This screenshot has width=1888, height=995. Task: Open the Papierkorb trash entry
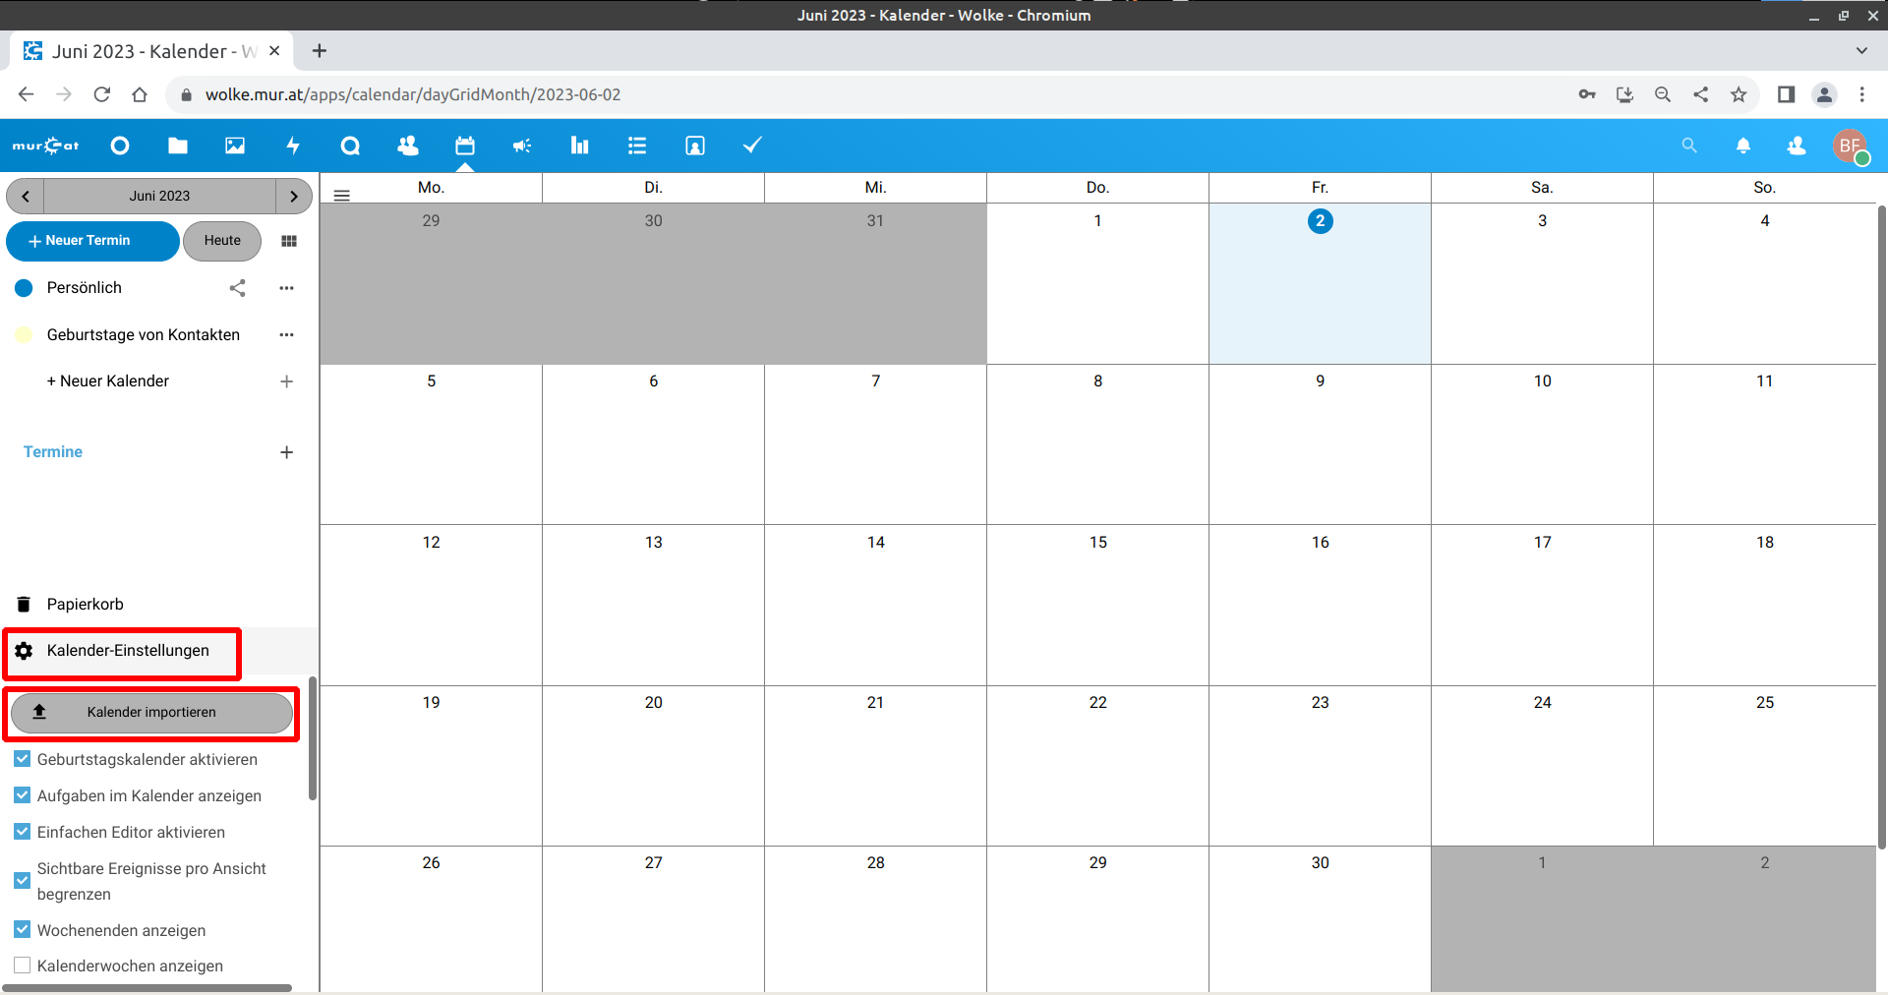coord(85,605)
